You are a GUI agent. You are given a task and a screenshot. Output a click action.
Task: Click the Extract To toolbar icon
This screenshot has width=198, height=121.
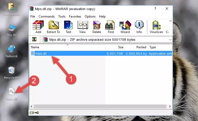pyautogui.click(x=53, y=27)
